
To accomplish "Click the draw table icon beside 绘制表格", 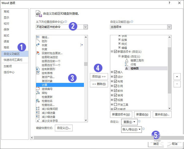I will tap(38, 73).
